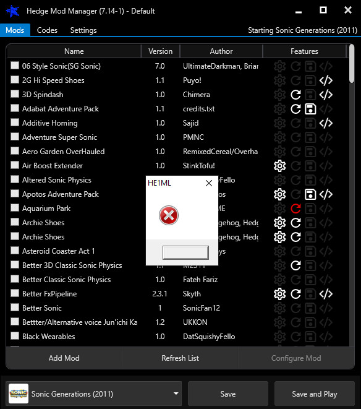The height and width of the screenshot is (409, 361).
Task: Click the Hedge Mod Manager star logo
Action: tap(13, 11)
